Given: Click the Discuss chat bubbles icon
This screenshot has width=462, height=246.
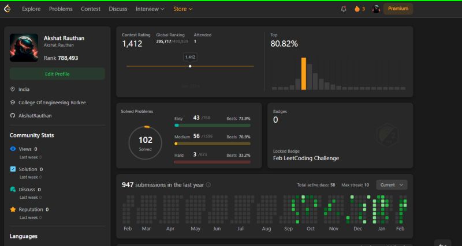Looking at the screenshot, I should [x=13, y=190].
